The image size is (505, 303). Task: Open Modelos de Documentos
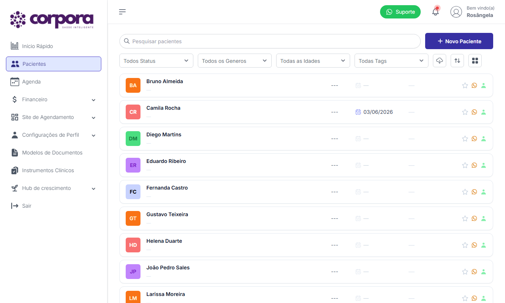[54, 153]
